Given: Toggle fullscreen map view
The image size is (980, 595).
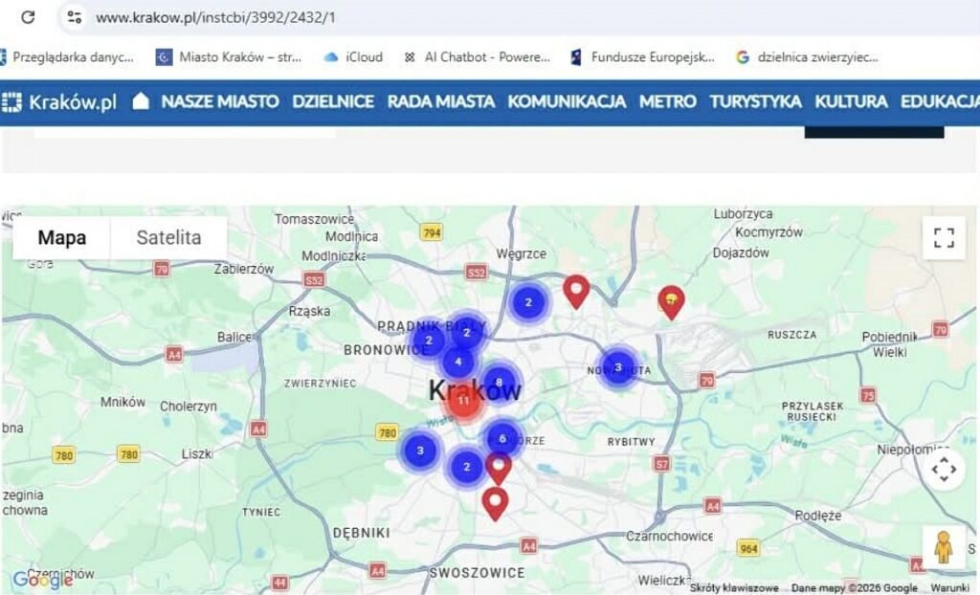Looking at the screenshot, I should (944, 238).
